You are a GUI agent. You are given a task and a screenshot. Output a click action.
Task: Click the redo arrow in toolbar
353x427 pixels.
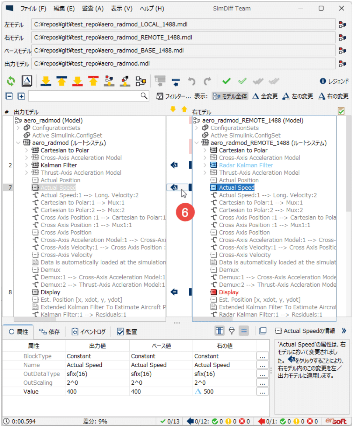[x=207, y=82]
